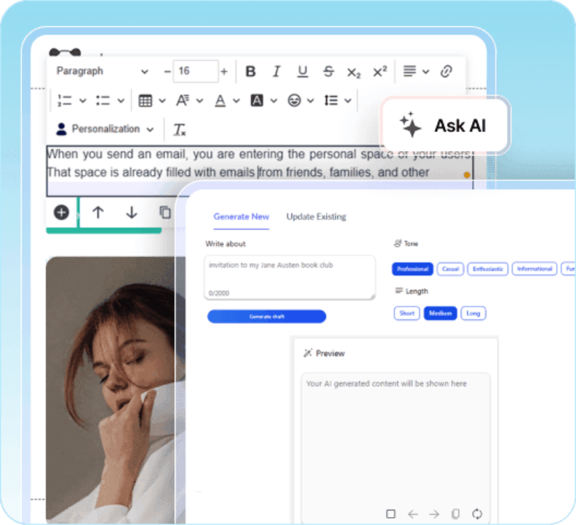Apply strikethrough formatting

pos(328,71)
